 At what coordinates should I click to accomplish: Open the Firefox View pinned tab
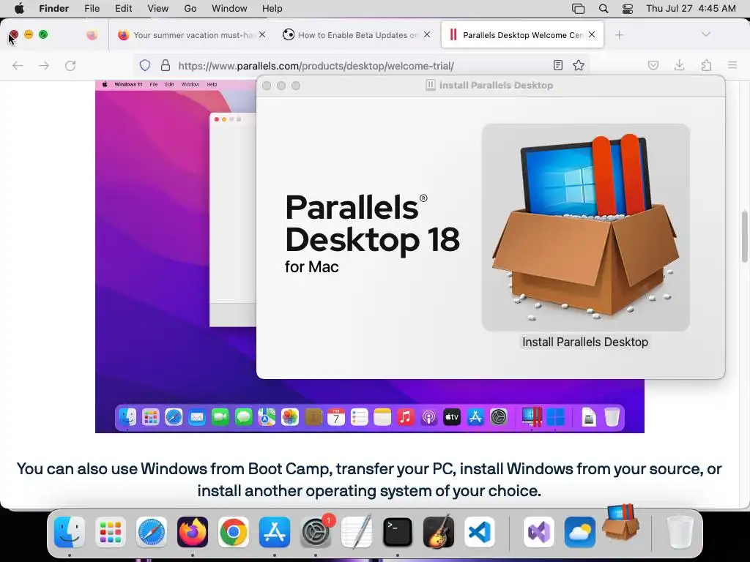[x=92, y=35]
